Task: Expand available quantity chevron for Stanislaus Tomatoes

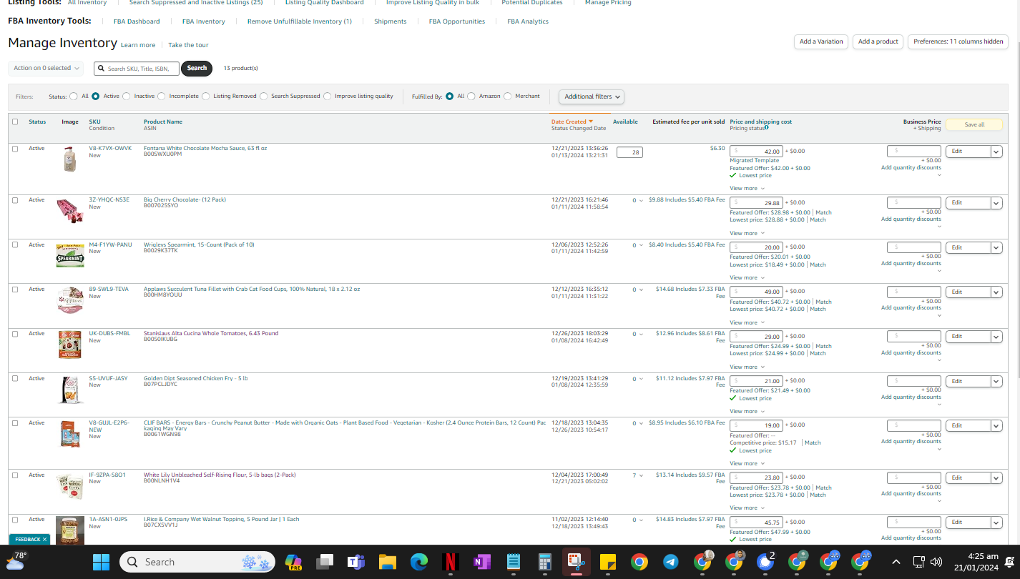Action: coord(641,334)
